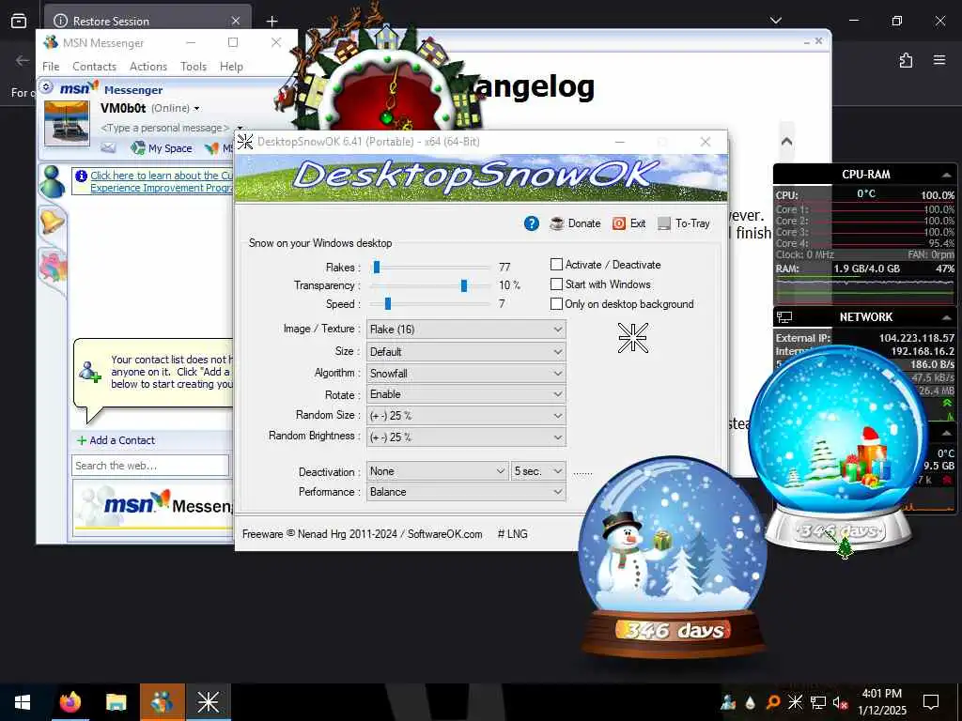Open the Contacts menu in MSN Messenger

95,67
